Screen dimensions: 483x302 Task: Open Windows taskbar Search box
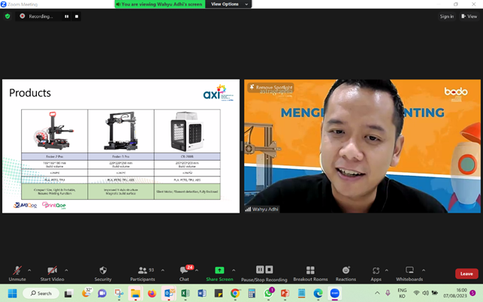(41, 294)
